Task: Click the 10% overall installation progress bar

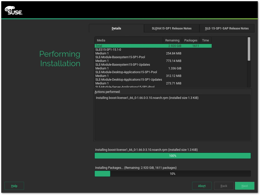Action: coord(173,174)
